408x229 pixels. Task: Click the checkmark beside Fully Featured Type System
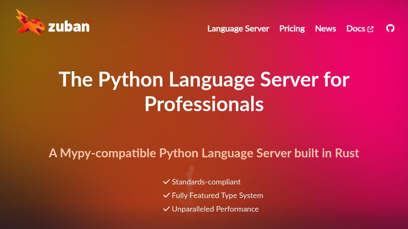(x=166, y=195)
